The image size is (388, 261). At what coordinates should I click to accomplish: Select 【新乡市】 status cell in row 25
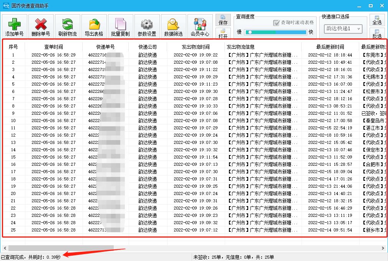tap(374, 230)
